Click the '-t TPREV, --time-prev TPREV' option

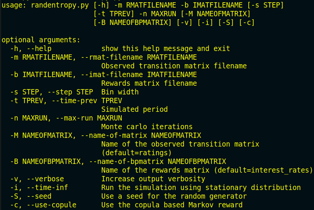tap(66, 101)
